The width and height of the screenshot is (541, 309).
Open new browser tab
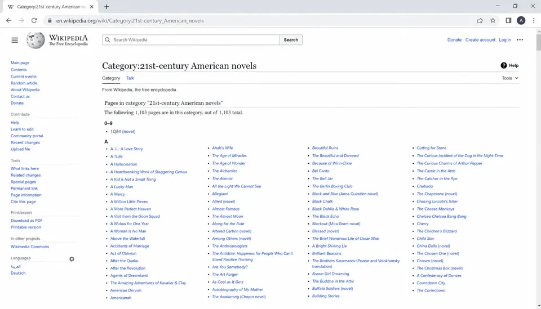[107, 7]
